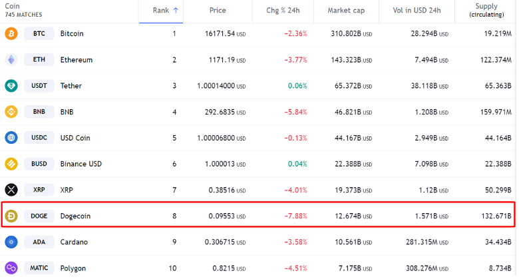This screenshot has height=279, width=519.
Task: Click the Dogecoin logo icon
Action: [11, 216]
